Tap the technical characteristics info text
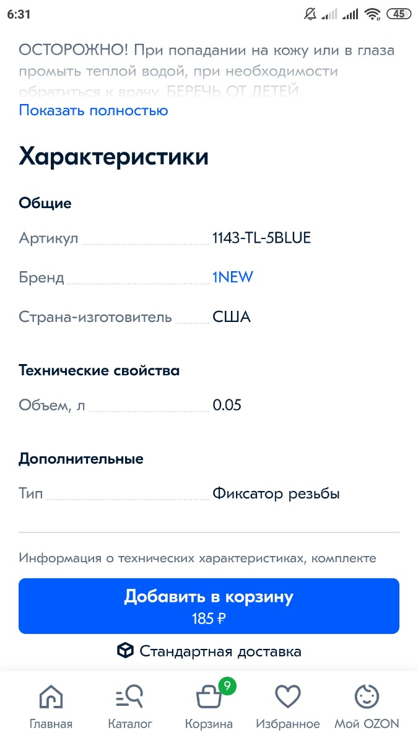Viewport: 418px width, 743px height. tap(197, 558)
